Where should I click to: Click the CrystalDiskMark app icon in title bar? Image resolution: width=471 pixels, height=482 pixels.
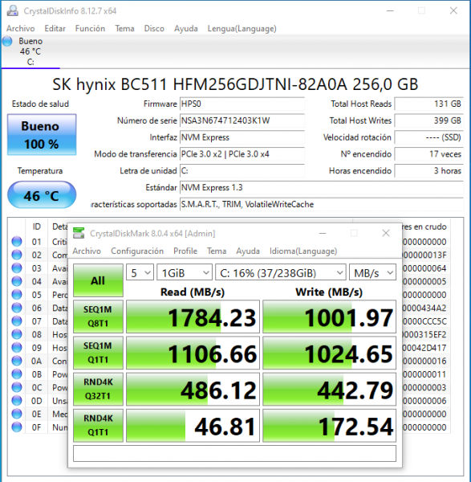79,233
